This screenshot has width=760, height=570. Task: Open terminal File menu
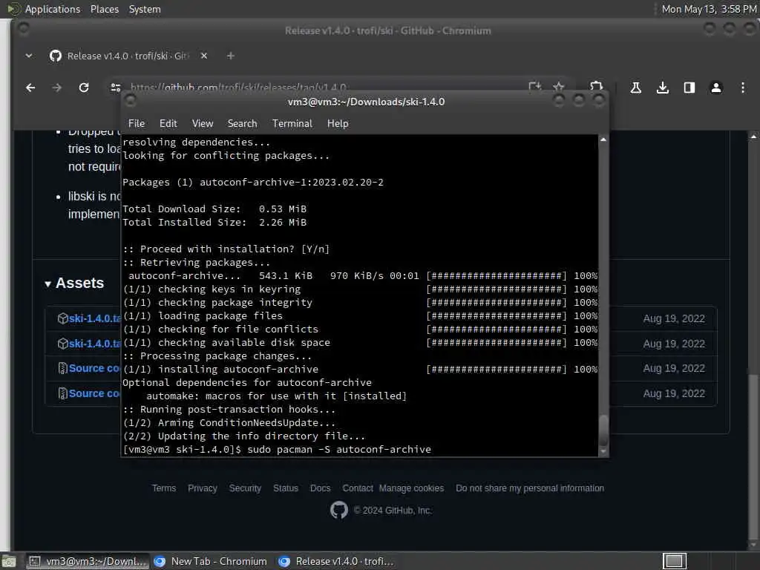pyautogui.click(x=137, y=124)
